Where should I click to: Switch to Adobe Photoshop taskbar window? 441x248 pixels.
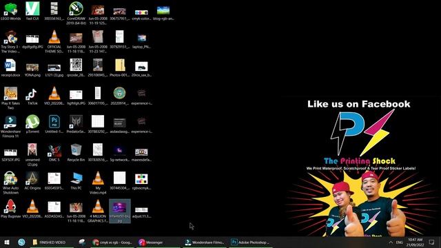[251, 242]
